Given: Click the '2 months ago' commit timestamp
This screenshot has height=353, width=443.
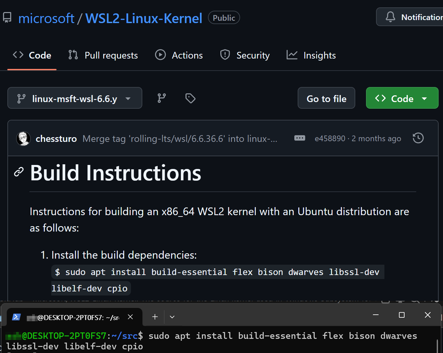Looking at the screenshot, I should pos(376,139).
